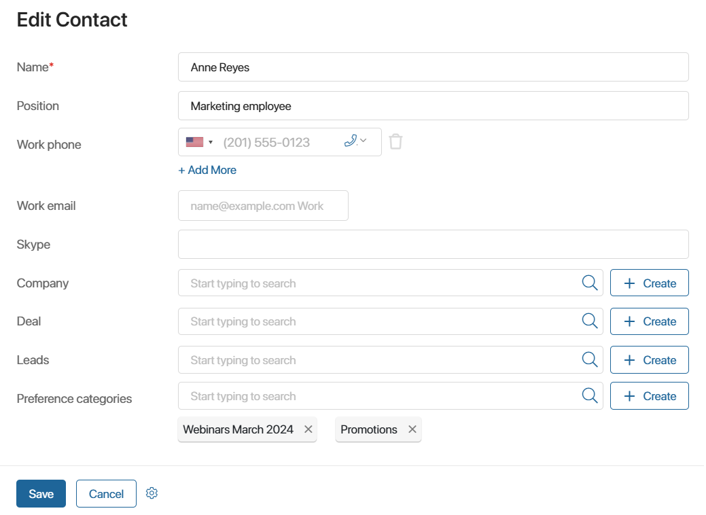Cancel editing the contact
Viewport: 706px width, 515px height.
pyautogui.click(x=106, y=493)
